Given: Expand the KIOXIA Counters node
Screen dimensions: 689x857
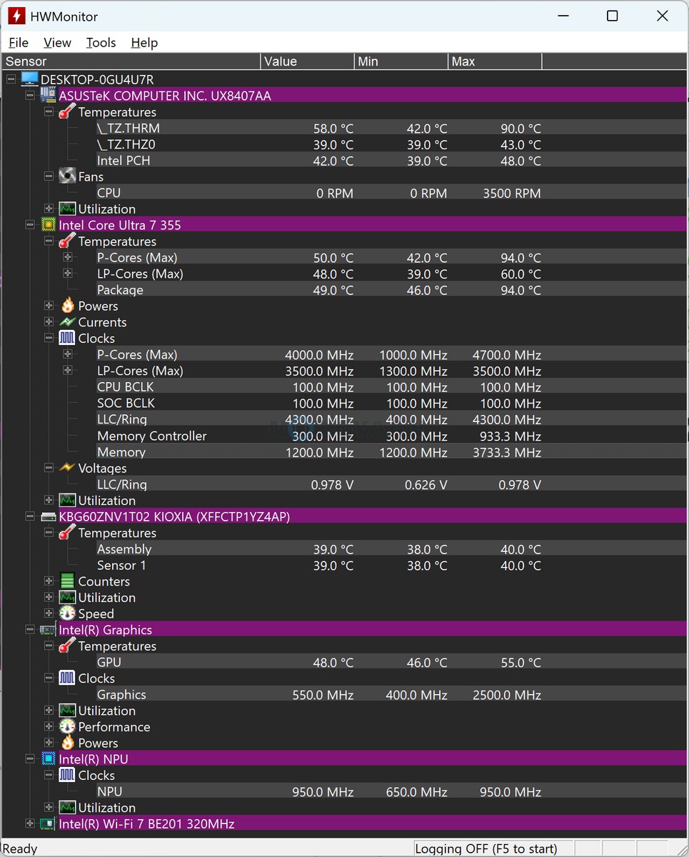Looking at the screenshot, I should 49,581.
